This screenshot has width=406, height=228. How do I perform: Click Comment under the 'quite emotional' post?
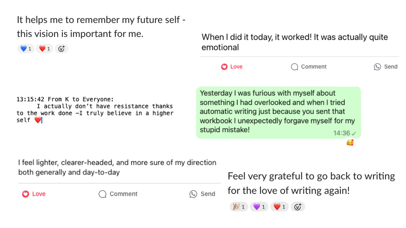[309, 67]
